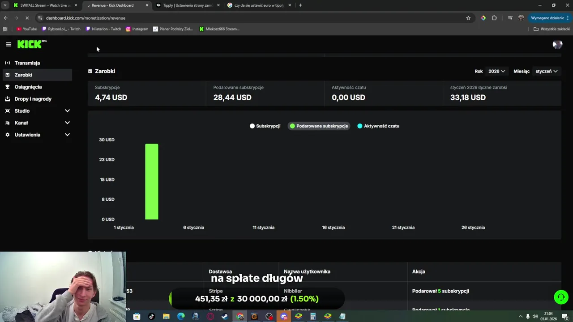Open Opera GX from the taskbar
573x322 pixels.
(210, 317)
